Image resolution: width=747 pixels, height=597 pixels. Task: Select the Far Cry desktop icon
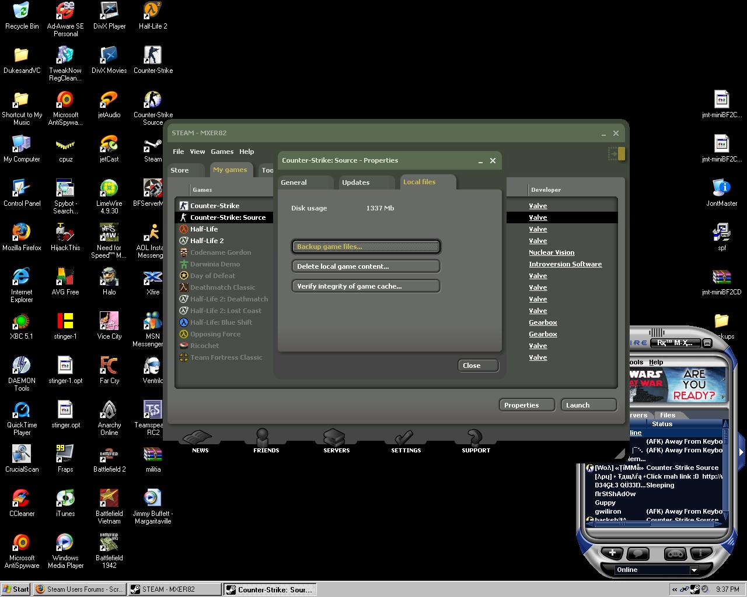109,370
